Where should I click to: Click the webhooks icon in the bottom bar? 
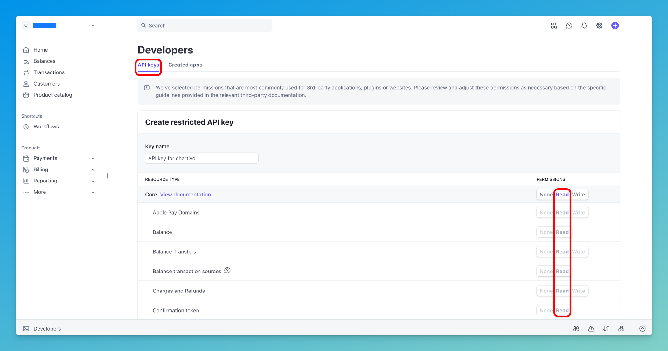622,328
